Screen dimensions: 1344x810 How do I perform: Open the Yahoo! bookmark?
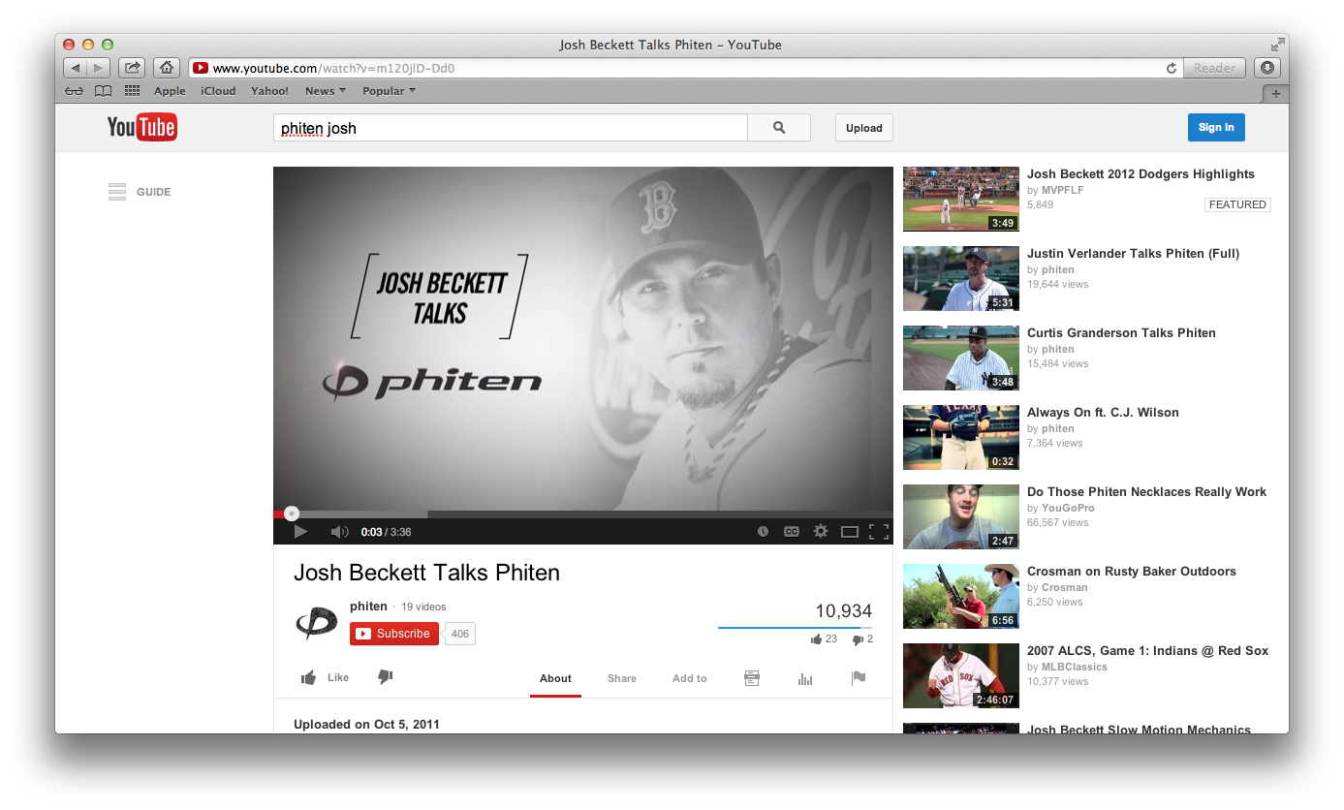point(269,91)
